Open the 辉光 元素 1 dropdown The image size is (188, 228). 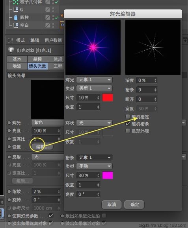94,80
